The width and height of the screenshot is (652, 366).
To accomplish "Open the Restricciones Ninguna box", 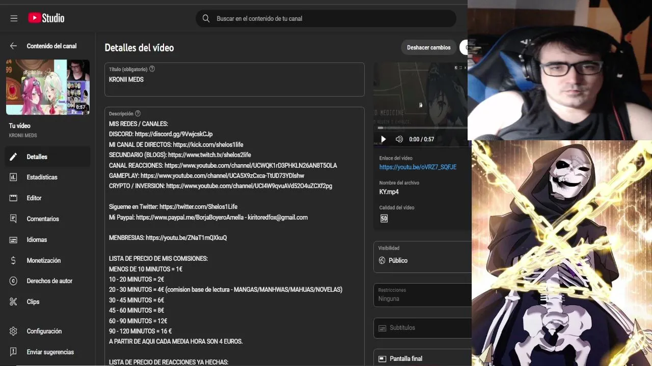I will (423, 295).
